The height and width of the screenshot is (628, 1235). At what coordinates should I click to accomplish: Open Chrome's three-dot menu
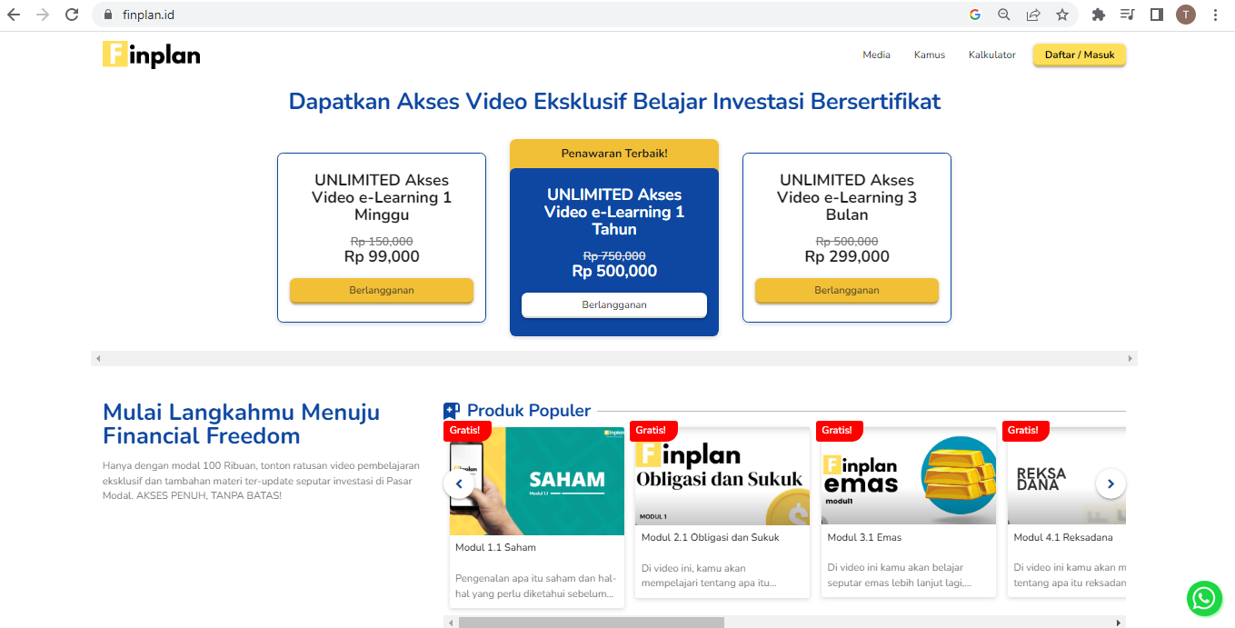tap(1216, 15)
